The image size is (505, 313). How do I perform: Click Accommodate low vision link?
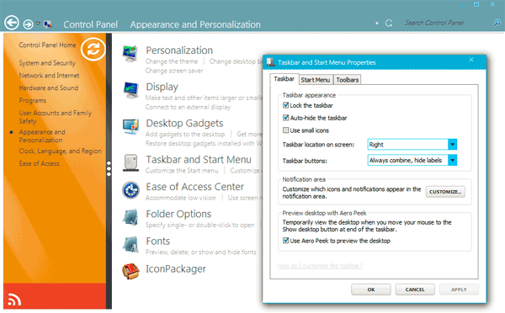pos(181,198)
